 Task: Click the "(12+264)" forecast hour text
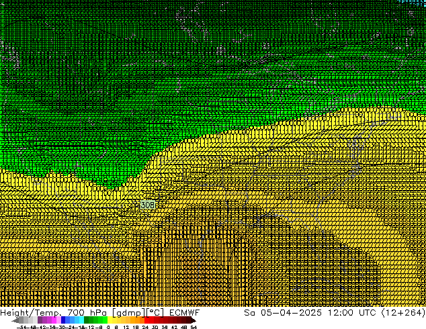click(x=403, y=312)
